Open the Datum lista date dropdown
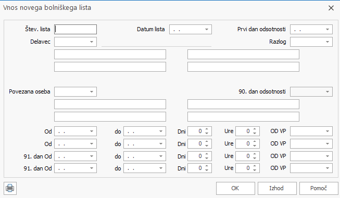340x198 pixels. coord(207,30)
